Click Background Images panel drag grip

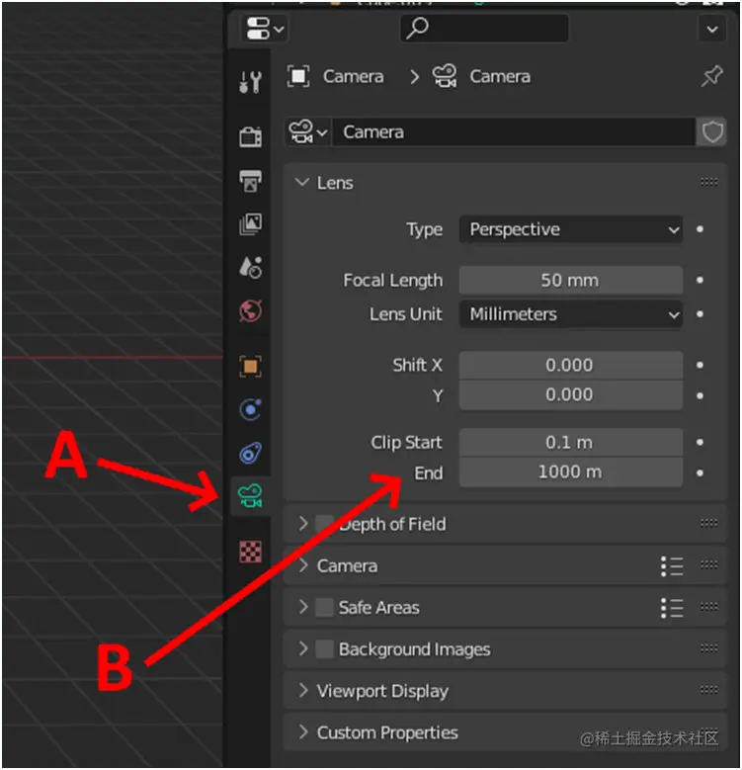[x=708, y=648]
